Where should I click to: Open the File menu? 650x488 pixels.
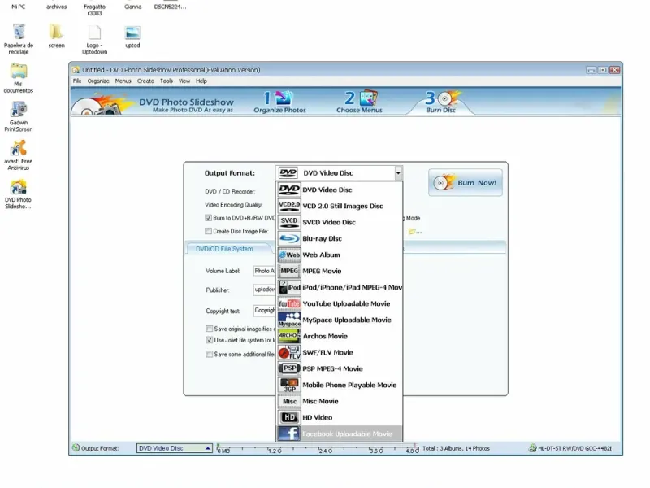(x=77, y=81)
